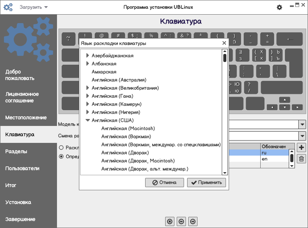Viewport: 308px width, 228px height.
Task: Click the UBLinux gears logo in title bar
Action: pos(8,7)
